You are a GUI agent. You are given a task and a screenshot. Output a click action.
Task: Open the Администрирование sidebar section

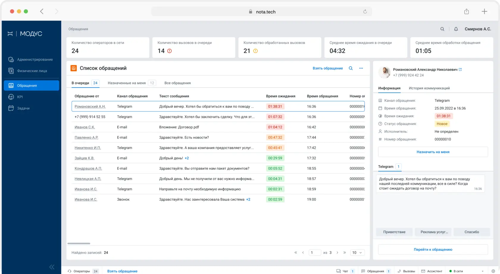point(31,59)
